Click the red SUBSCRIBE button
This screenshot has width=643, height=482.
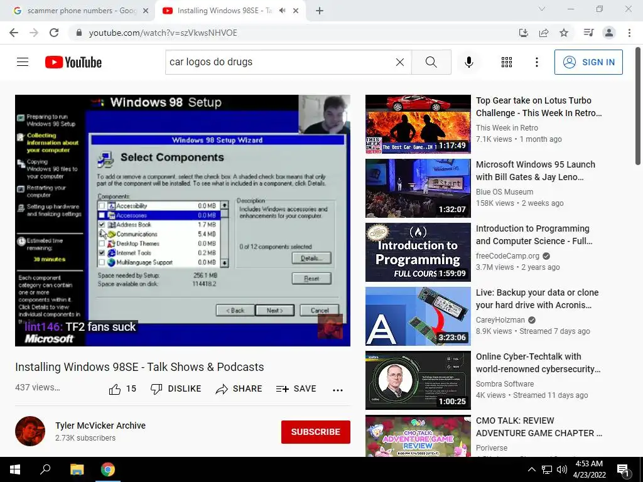click(x=315, y=432)
